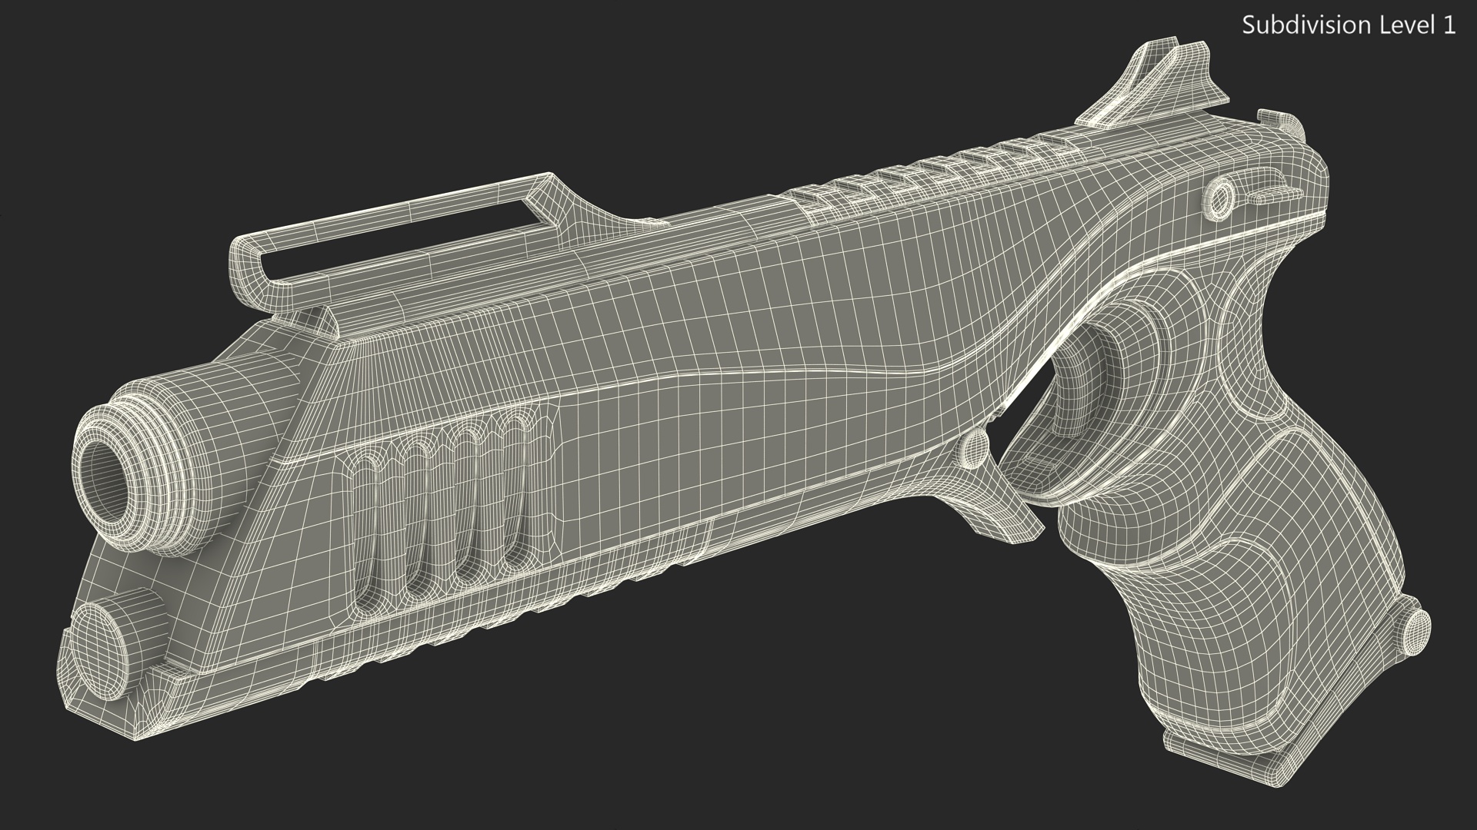This screenshot has height=830, width=1477.
Task: Click the 'Subdivision Level 1' label
Action: 1349,25
